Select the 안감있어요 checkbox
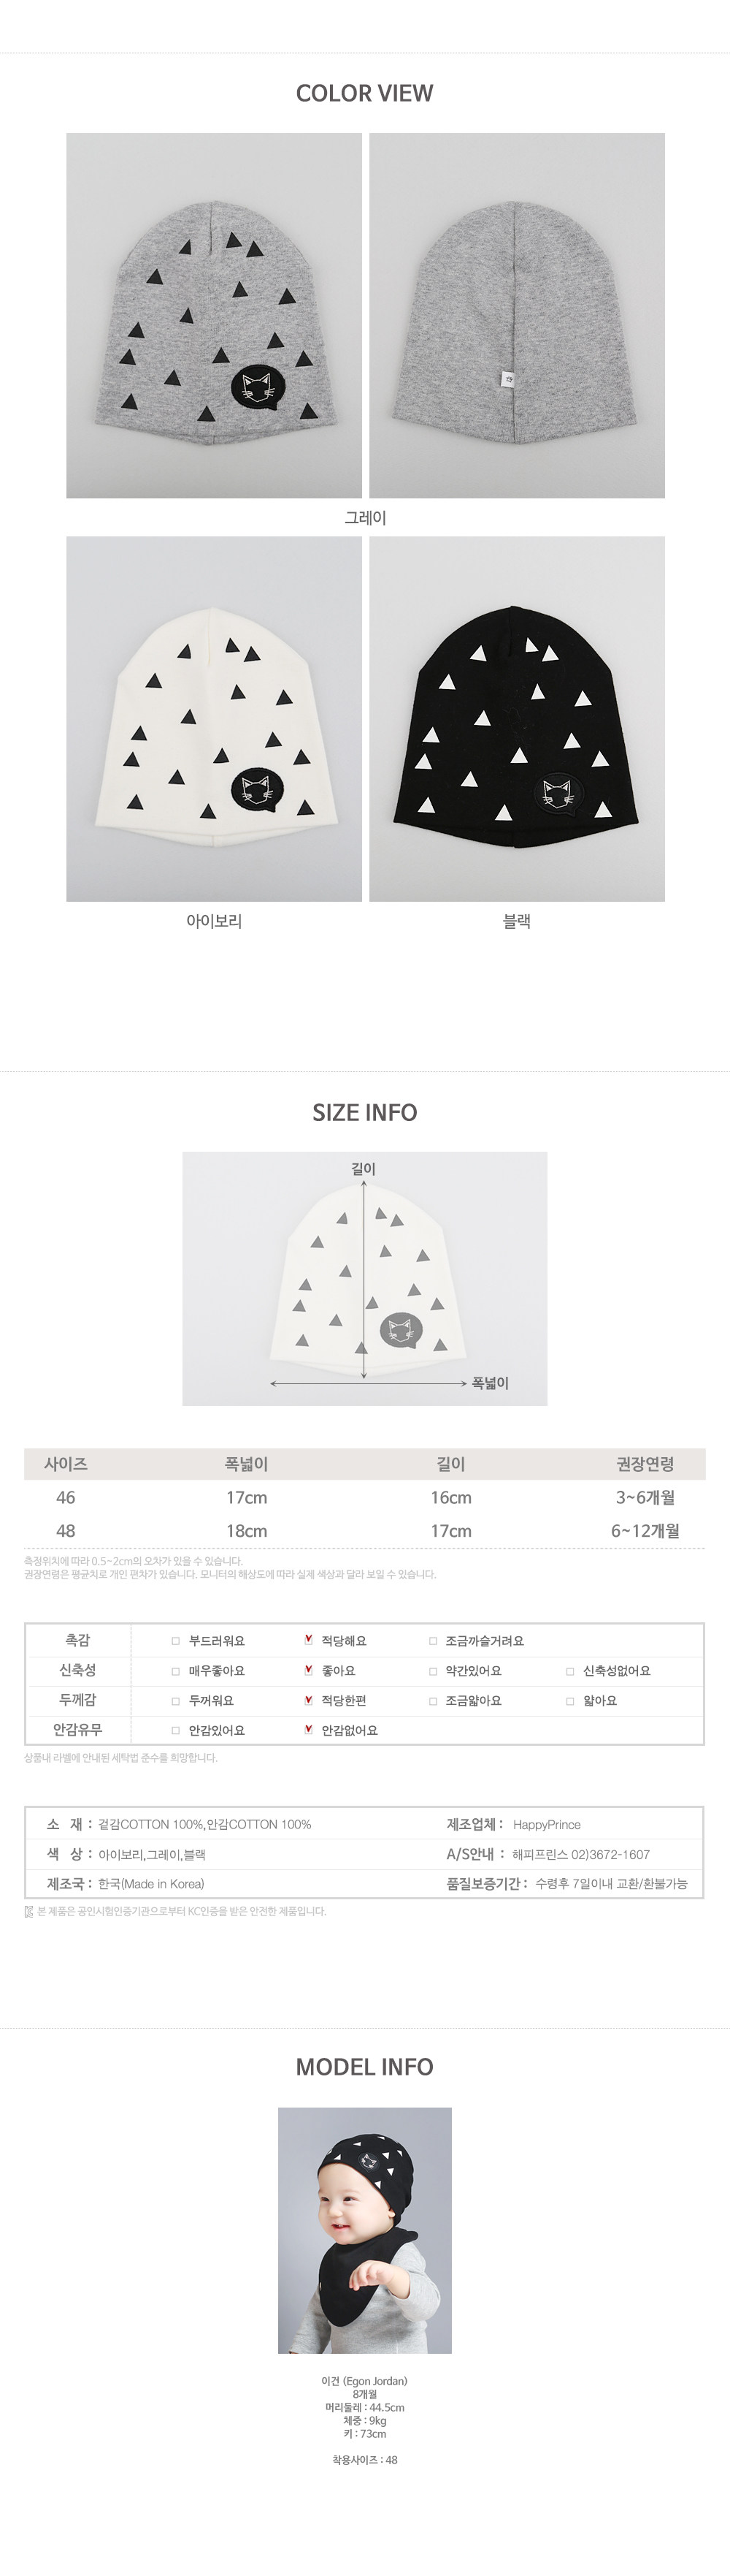 point(176,1731)
